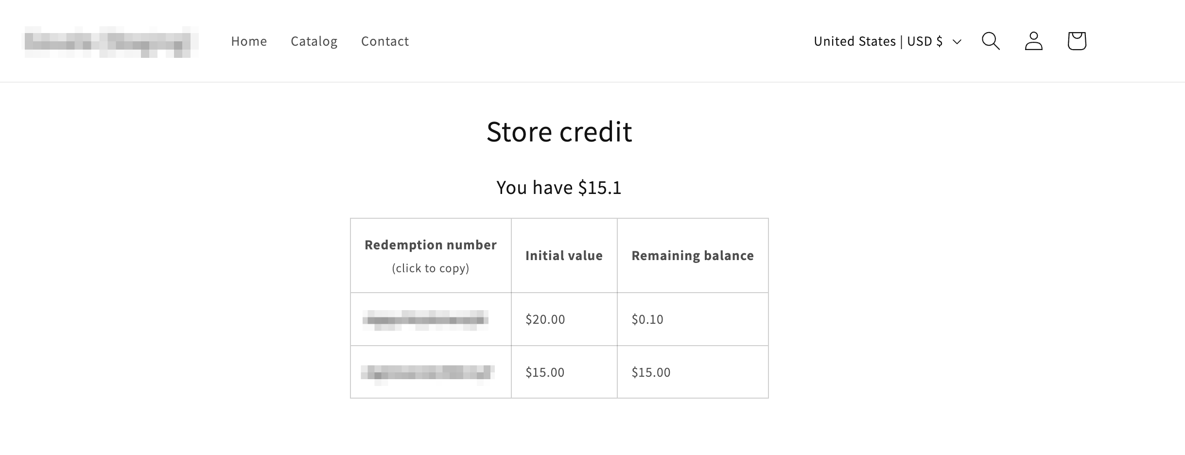Click the Redemption number column header
This screenshot has height=455, width=1185.
click(x=431, y=245)
